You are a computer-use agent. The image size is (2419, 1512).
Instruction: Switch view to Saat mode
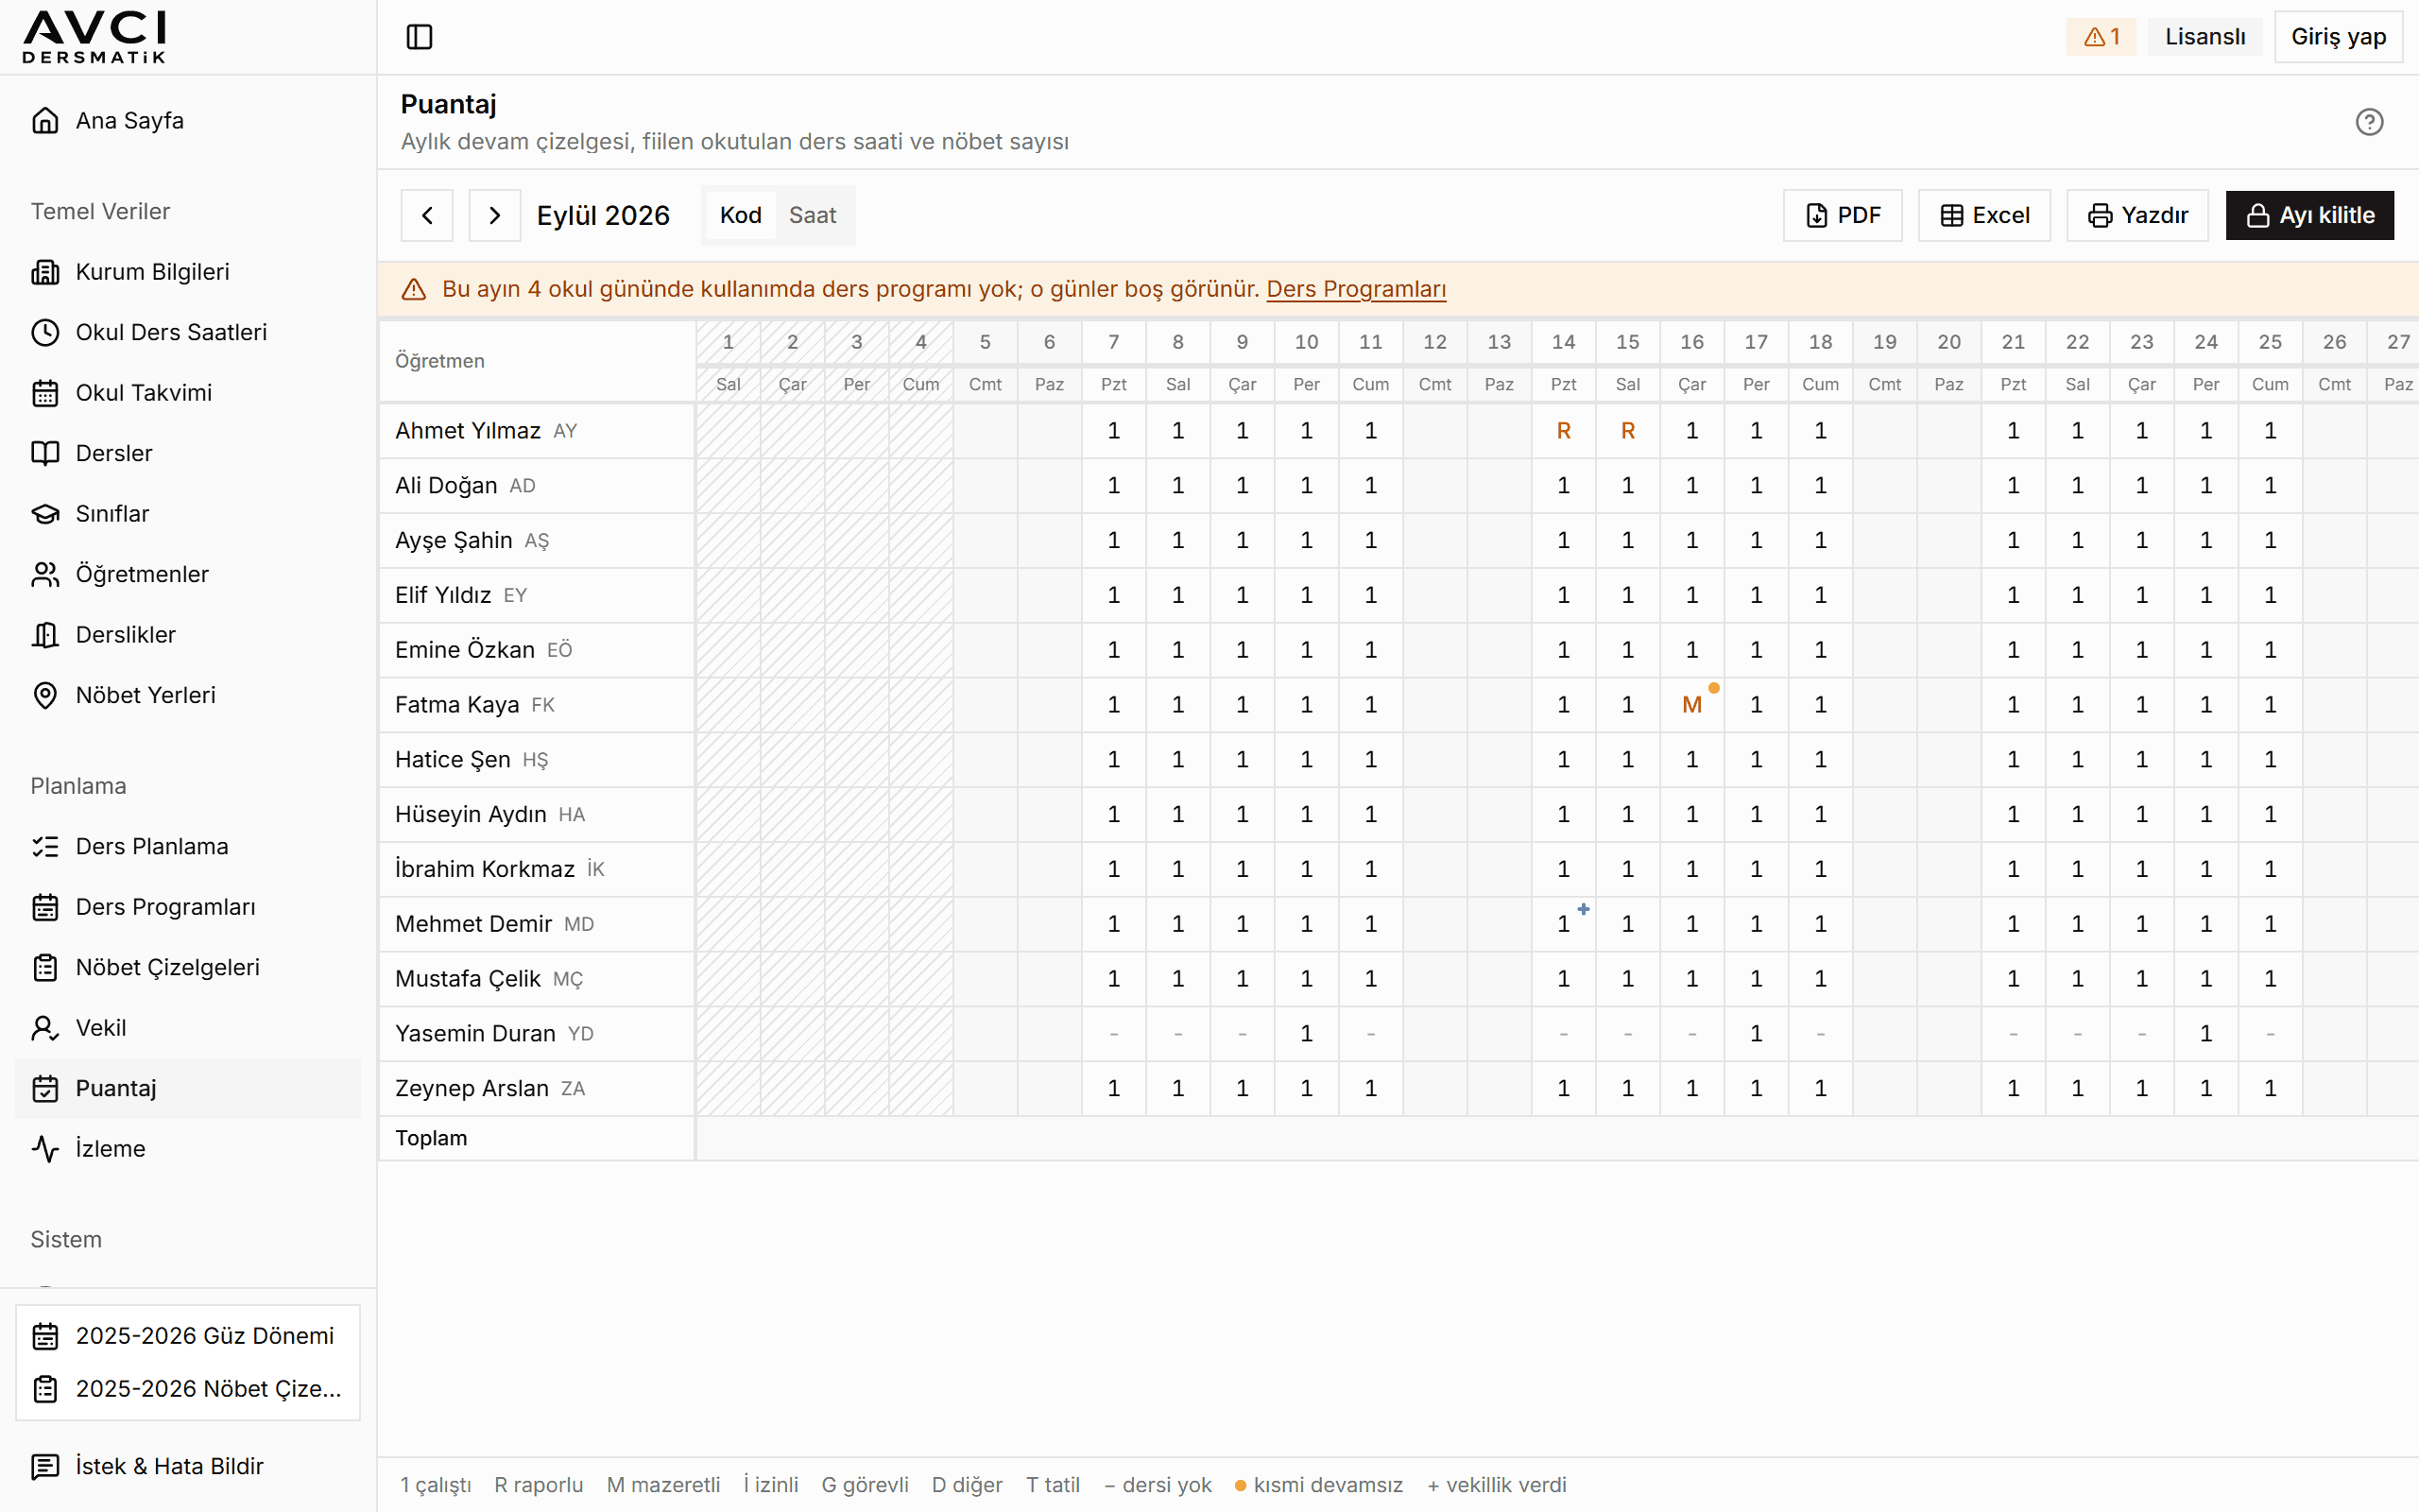point(813,215)
